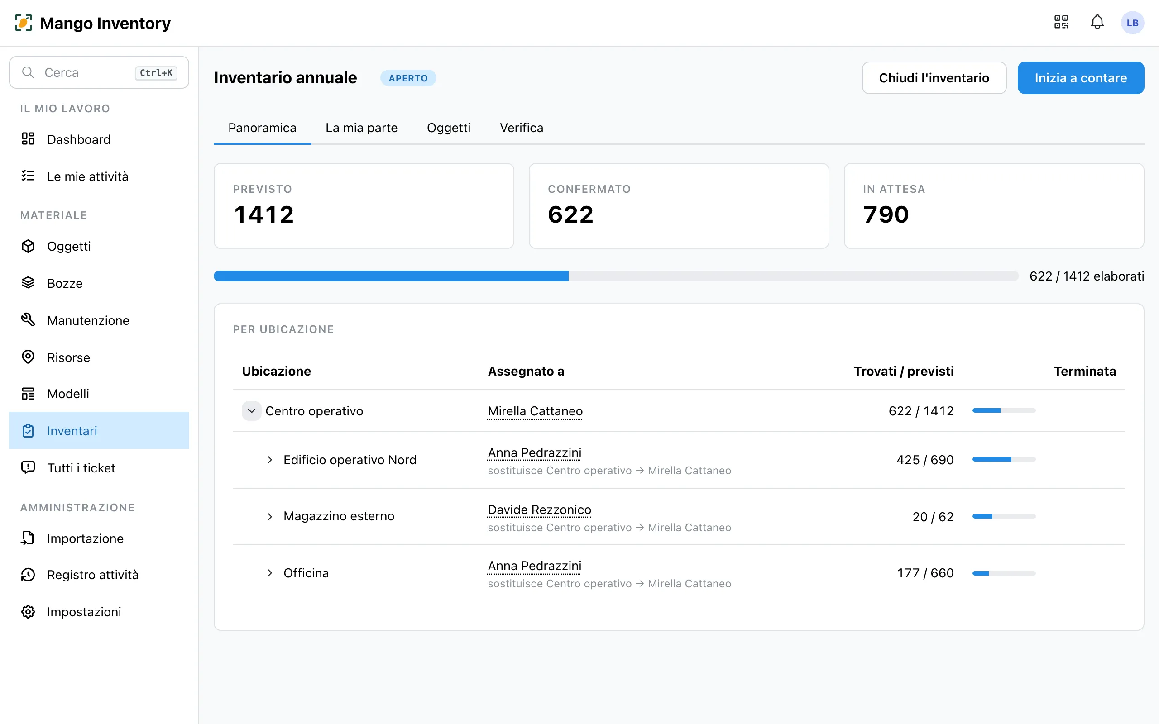
Task: Click the Inizia a contare button
Action: coord(1081,77)
